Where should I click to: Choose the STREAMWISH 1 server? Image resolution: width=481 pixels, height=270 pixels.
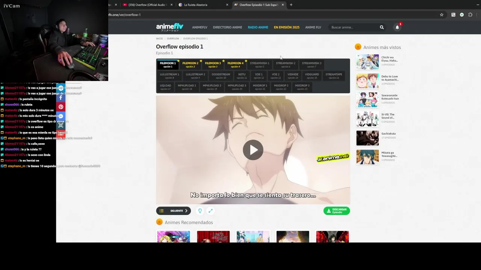point(259,64)
